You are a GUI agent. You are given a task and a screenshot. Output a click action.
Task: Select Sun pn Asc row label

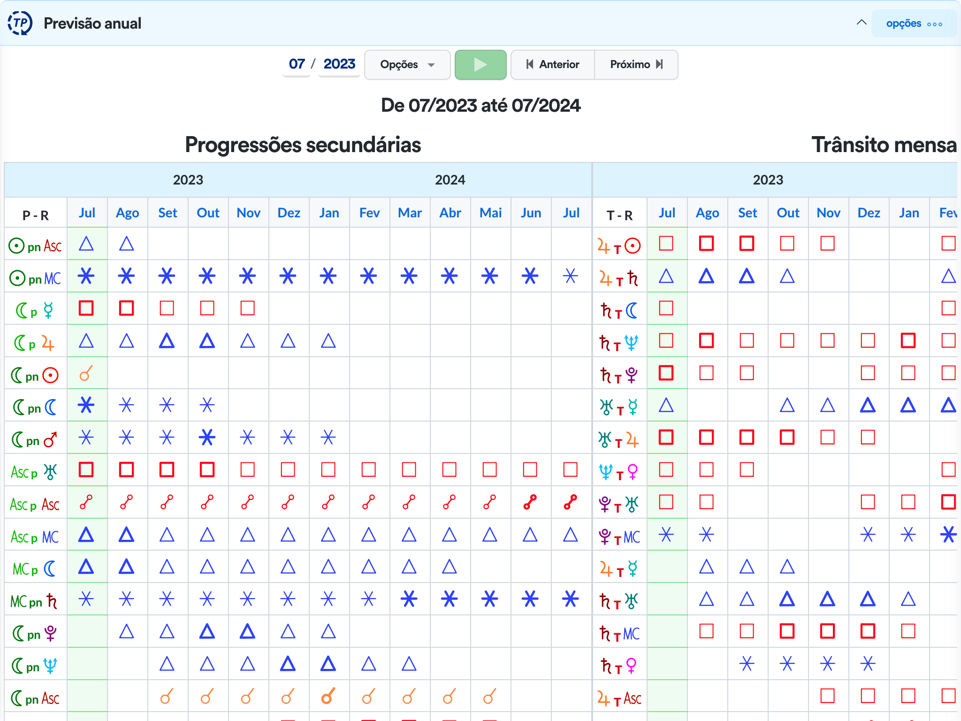point(36,245)
